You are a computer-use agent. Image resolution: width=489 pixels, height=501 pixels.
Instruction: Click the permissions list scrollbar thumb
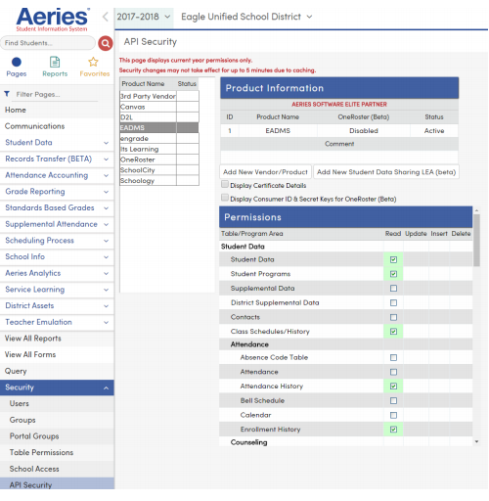[x=476, y=240]
